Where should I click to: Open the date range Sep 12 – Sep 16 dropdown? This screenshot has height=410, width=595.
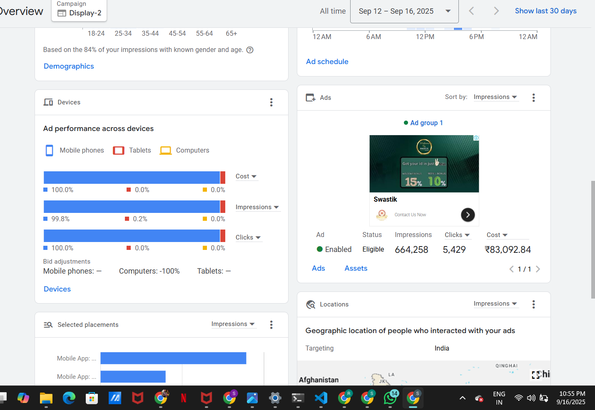point(404,11)
